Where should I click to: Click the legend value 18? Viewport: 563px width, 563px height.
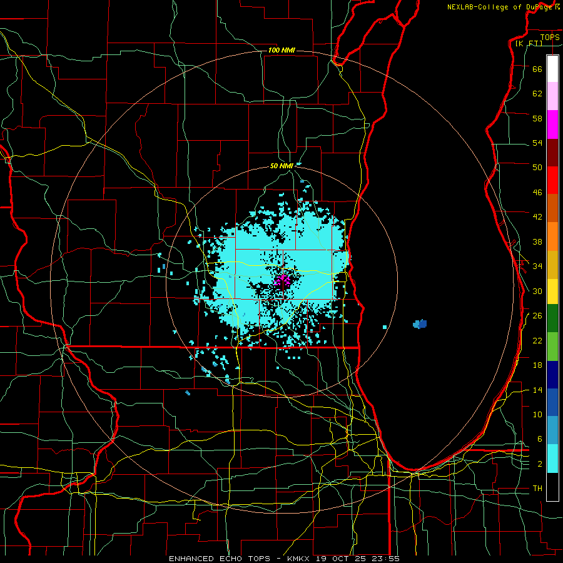click(537, 365)
